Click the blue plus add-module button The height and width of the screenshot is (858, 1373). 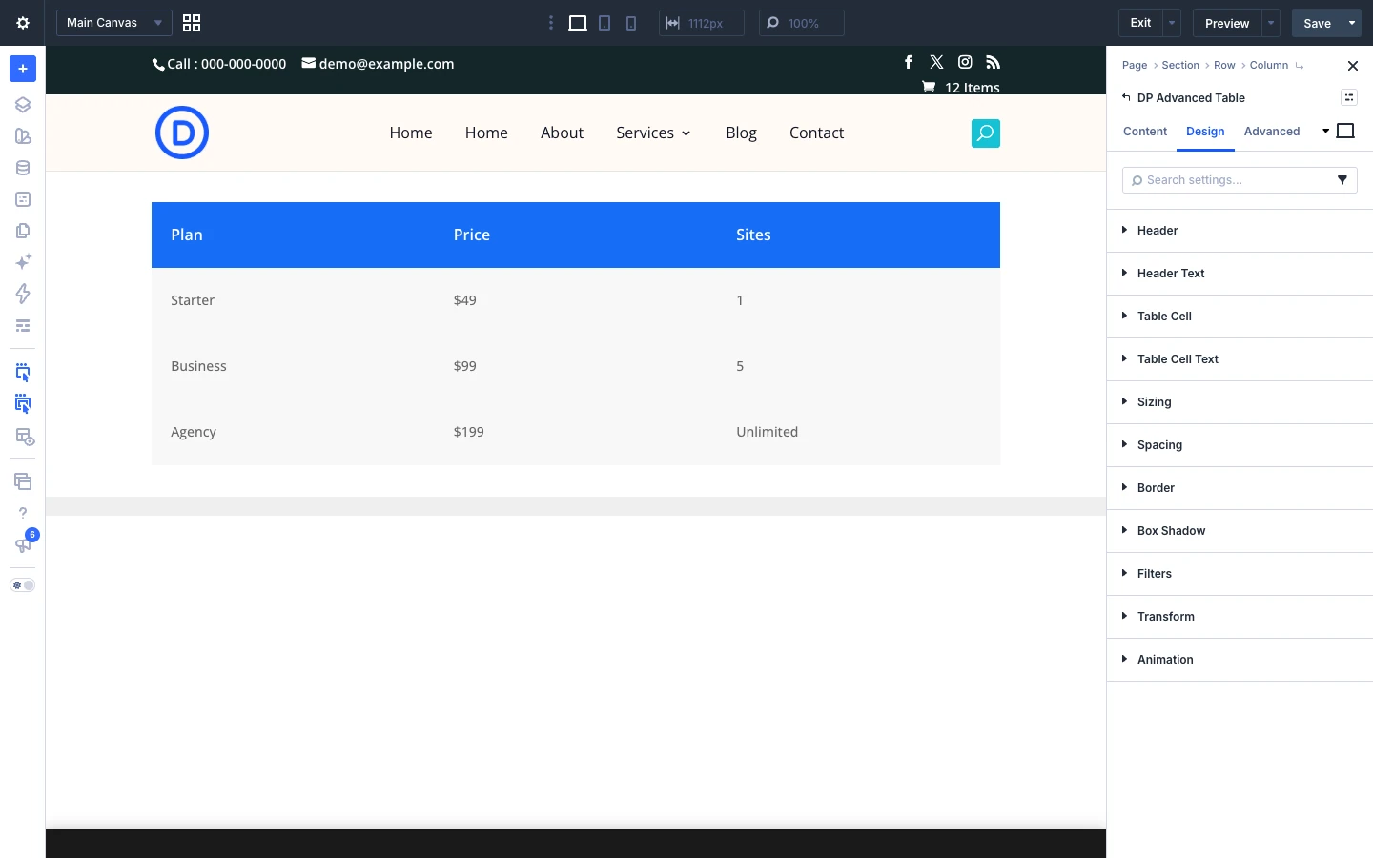23,69
